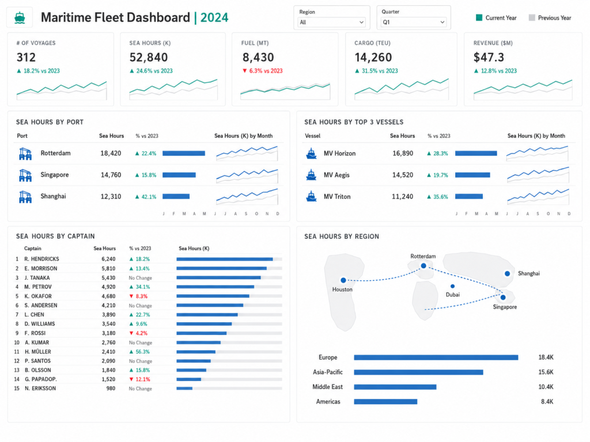Select the Houston dot on the map
590x442 pixels.
tap(343, 280)
